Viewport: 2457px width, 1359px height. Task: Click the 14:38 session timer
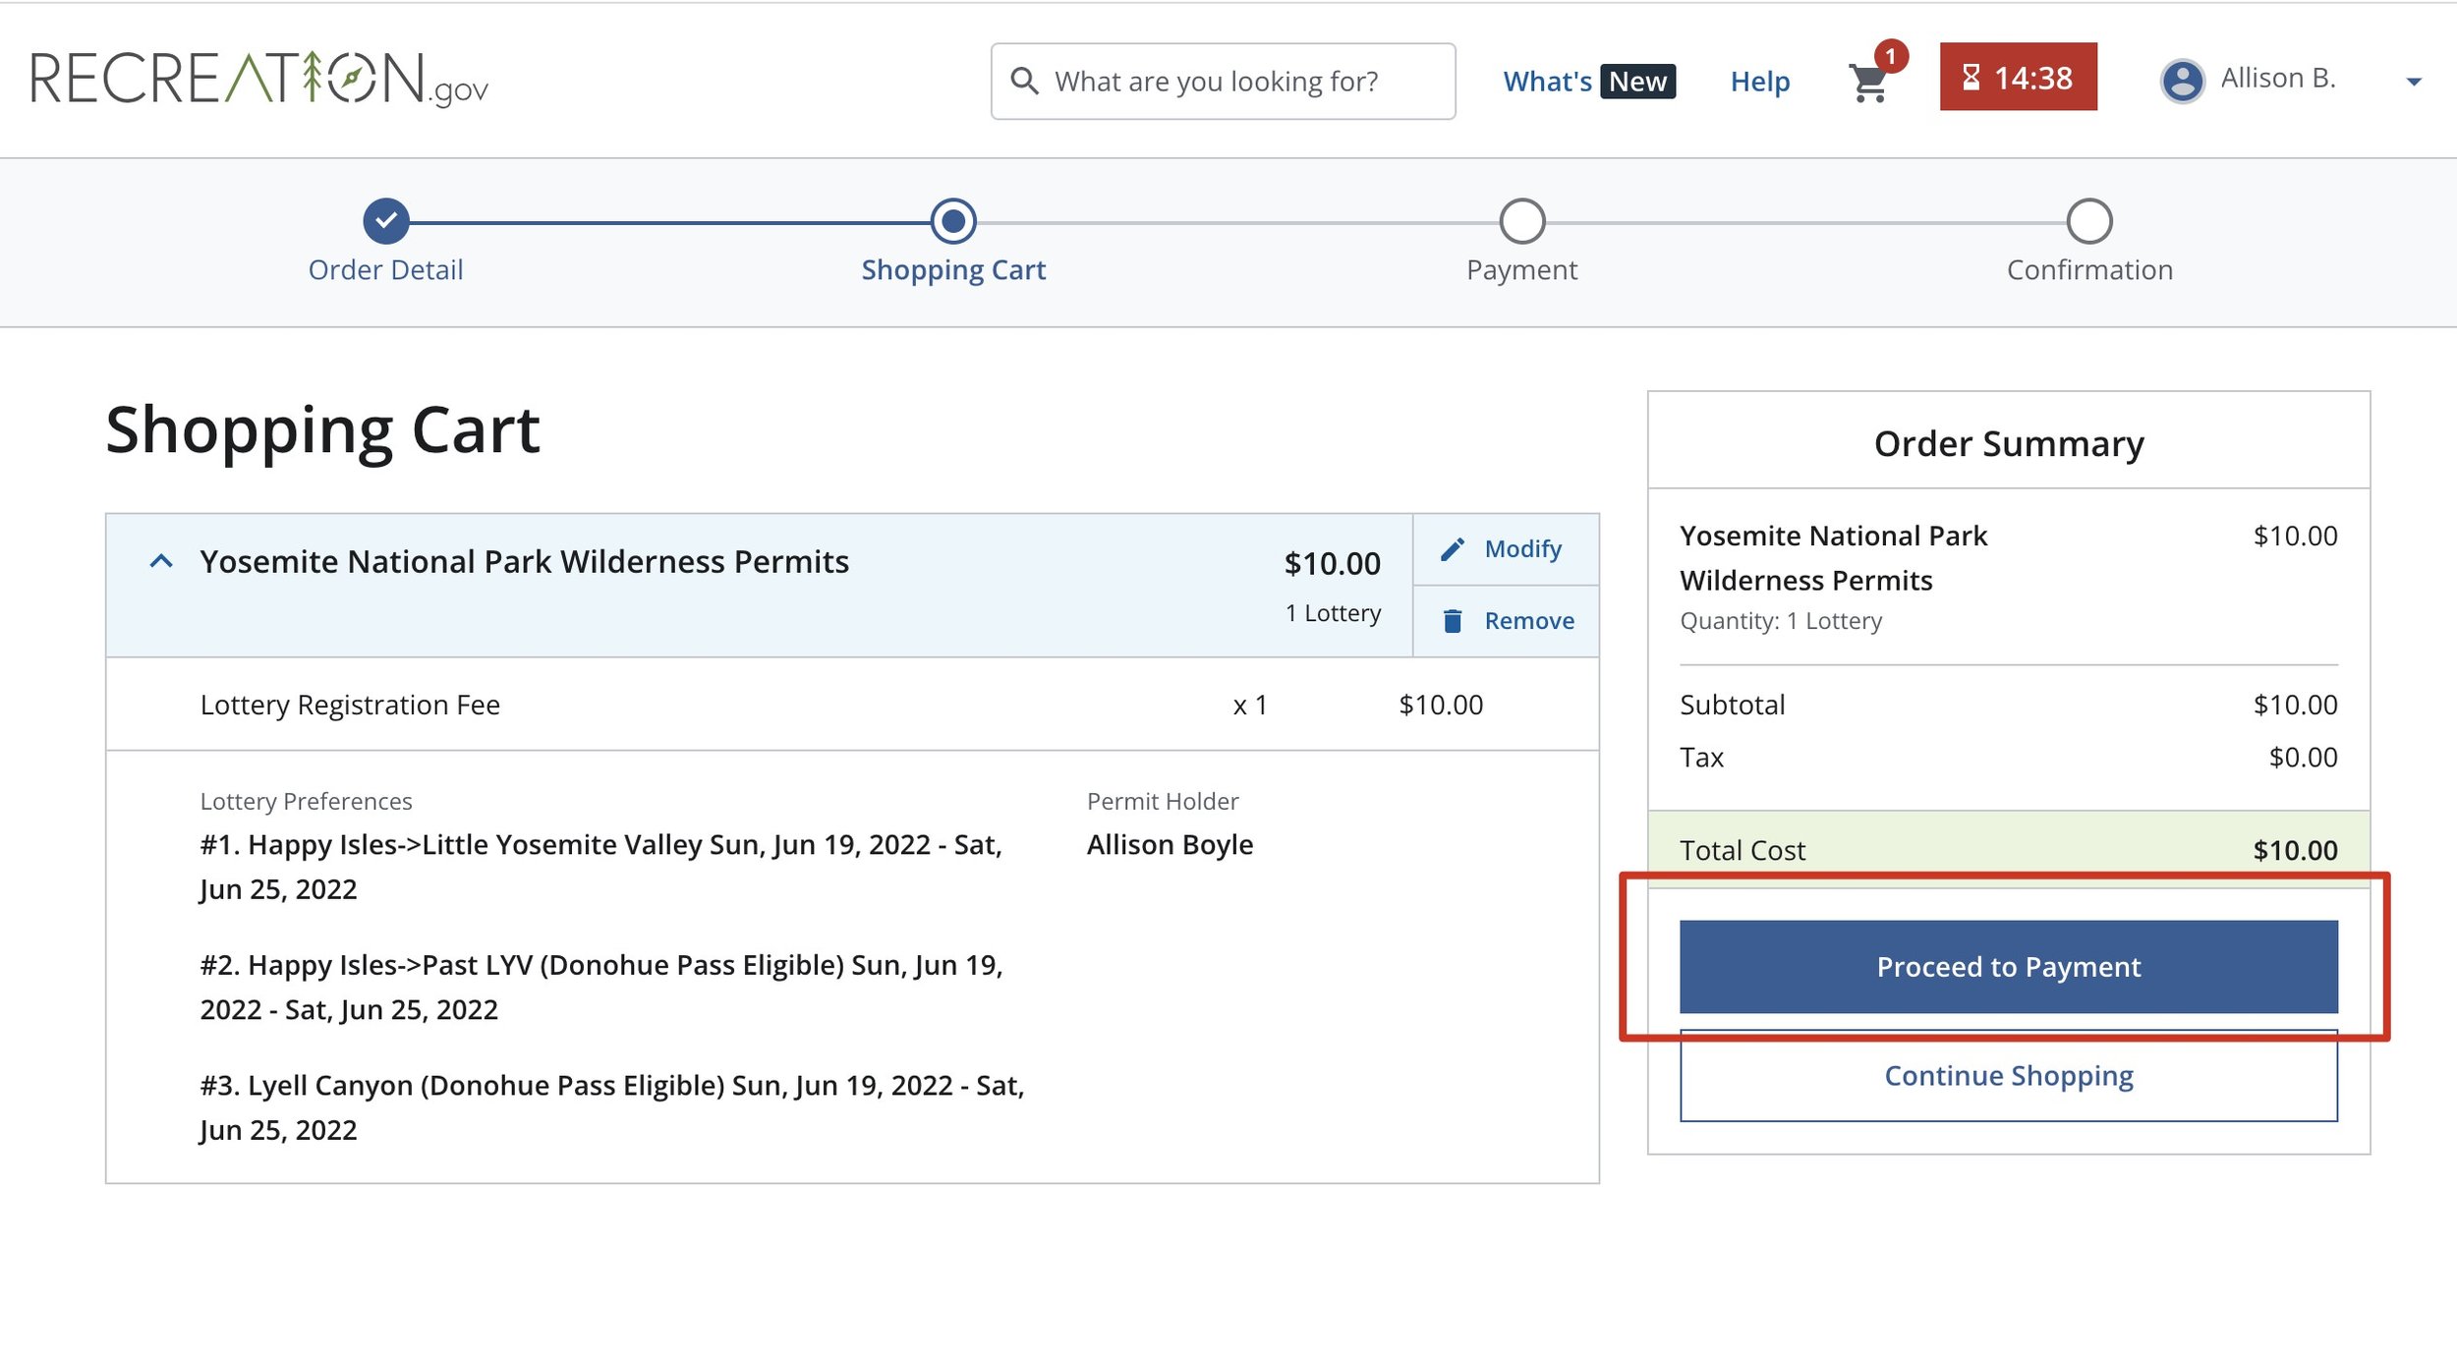tap(2018, 77)
